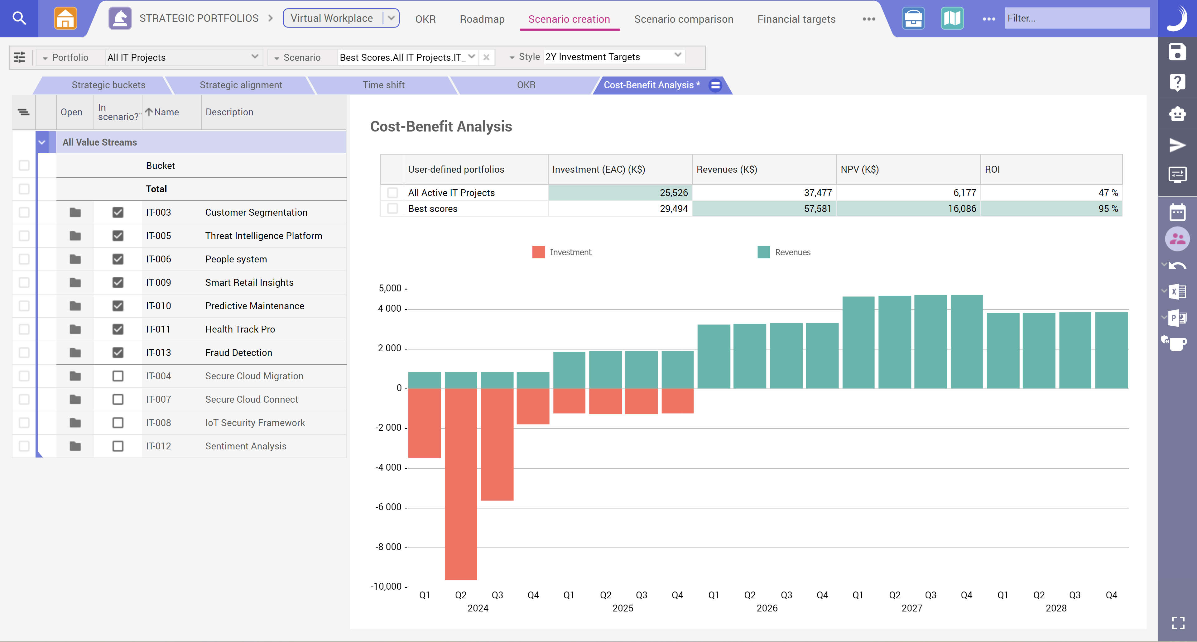Open the Scenario comparison tab
The width and height of the screenshot is (1197, 642).
tap(684, 19)
